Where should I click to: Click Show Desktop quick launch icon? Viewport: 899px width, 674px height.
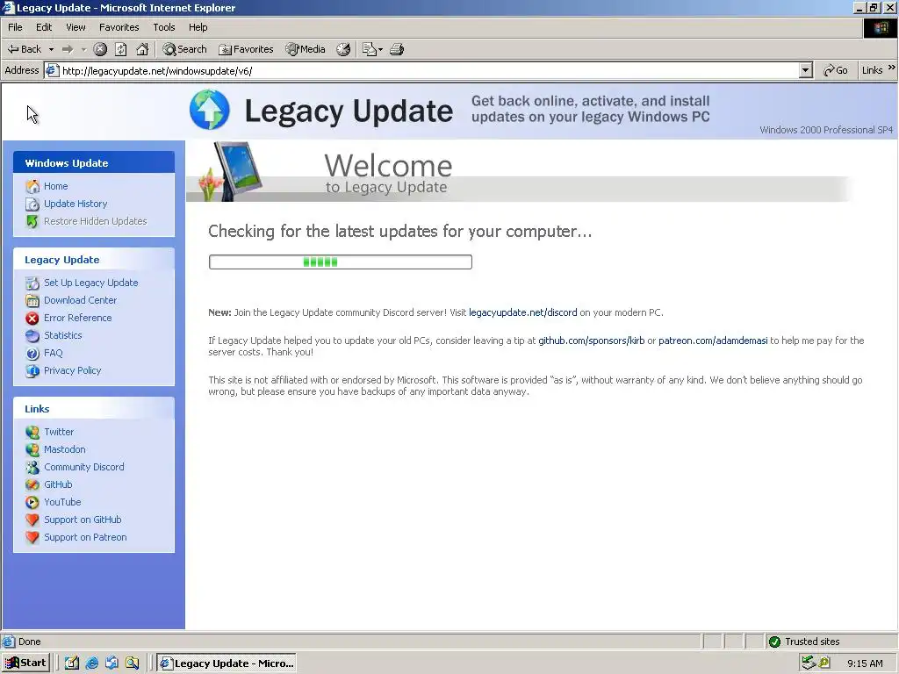tap(72, 663)
